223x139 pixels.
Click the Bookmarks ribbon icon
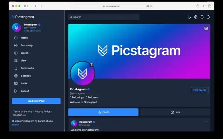(x=16, y=68)
